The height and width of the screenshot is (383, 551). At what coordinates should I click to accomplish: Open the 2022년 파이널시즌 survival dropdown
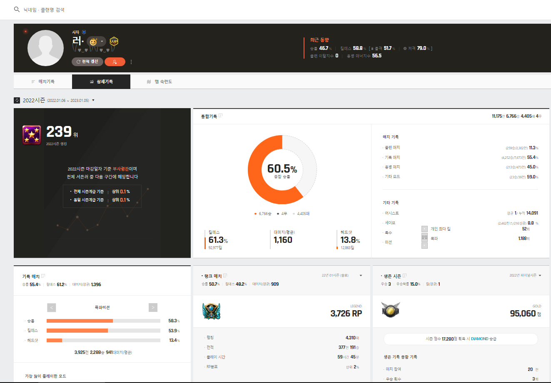[540, 276]
